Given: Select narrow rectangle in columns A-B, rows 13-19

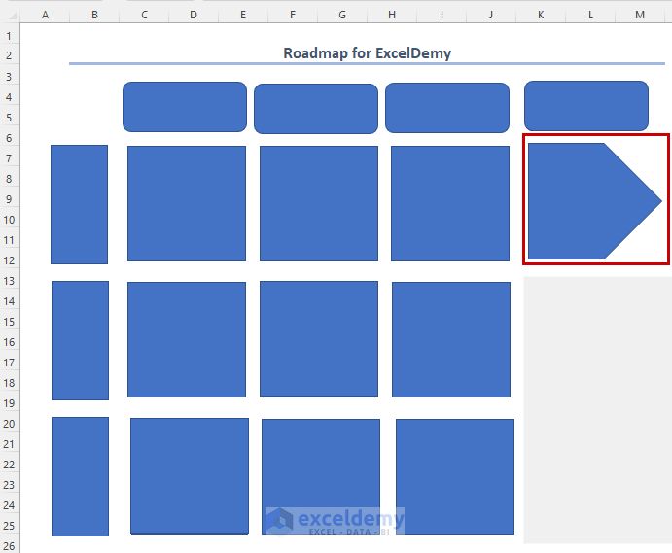Looking at the screenshot, I should coord(80,340).
